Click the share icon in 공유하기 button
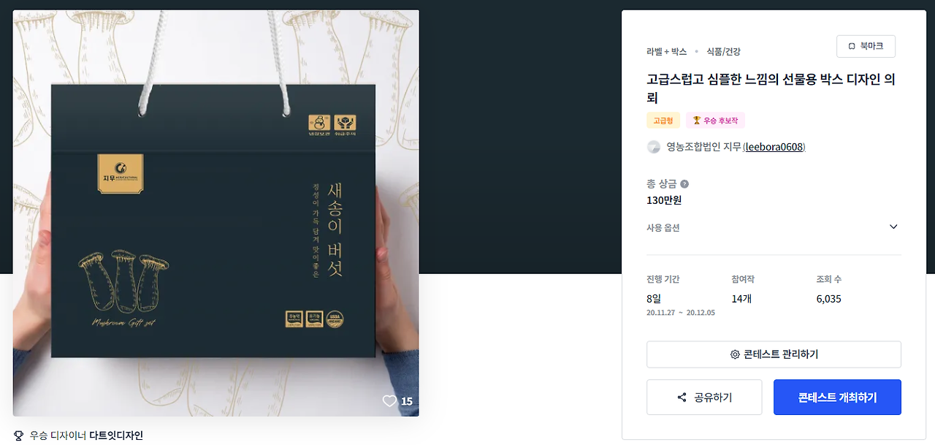Screen dimensions: 935x445 click(x=682, y=398)
